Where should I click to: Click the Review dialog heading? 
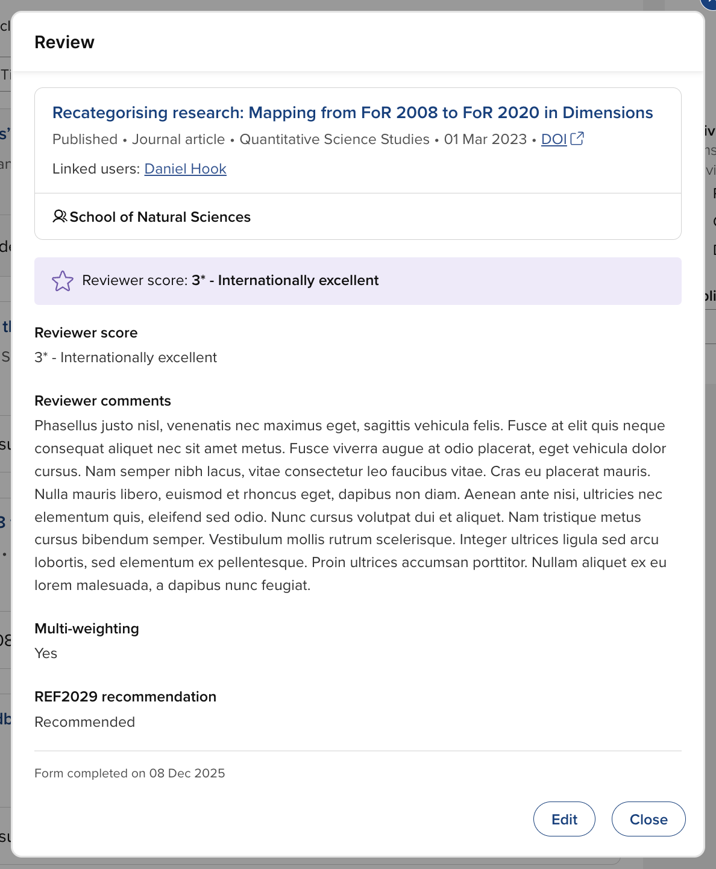point(64,42)
